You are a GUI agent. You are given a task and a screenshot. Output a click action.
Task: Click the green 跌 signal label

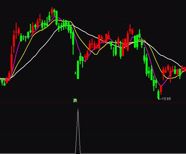75,100
